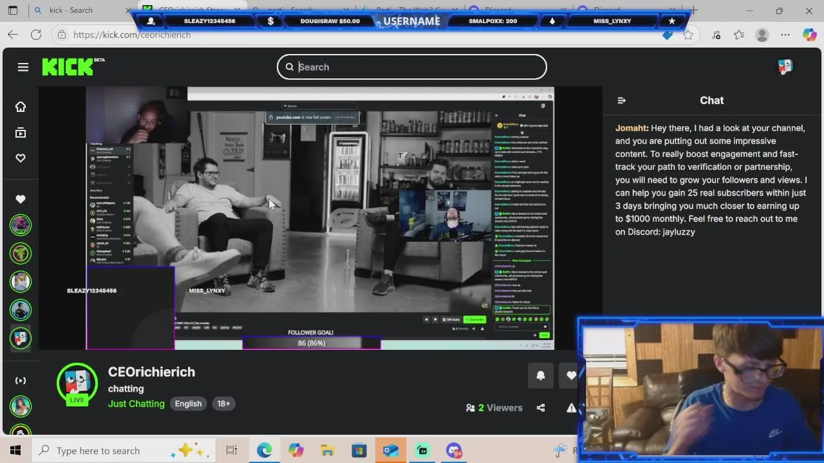
Task: Open browser profile icon
Action: (x=762, y=35)
